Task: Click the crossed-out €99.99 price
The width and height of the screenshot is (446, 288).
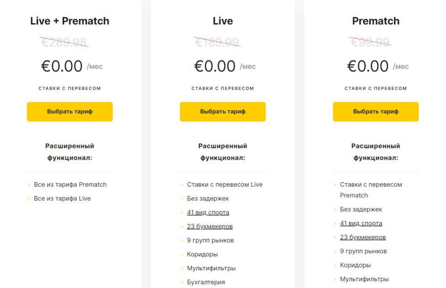Action: 370,42
